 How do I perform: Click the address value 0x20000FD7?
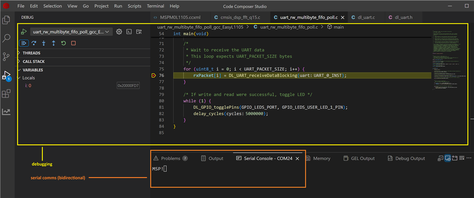[x=129, y=85]
